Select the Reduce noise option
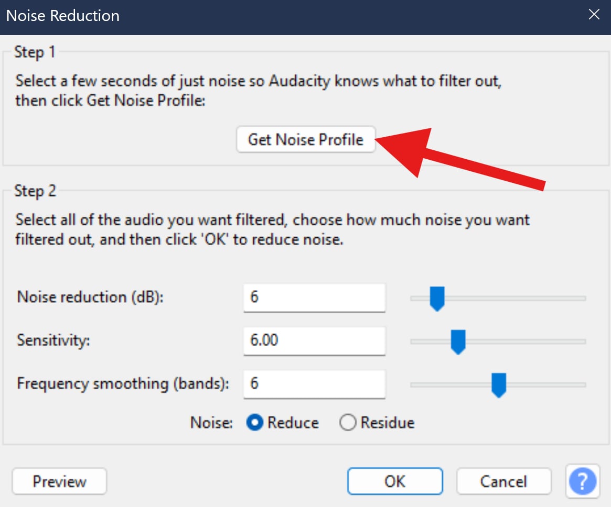This screenshot has height=507, width=611. pos(254,422)
